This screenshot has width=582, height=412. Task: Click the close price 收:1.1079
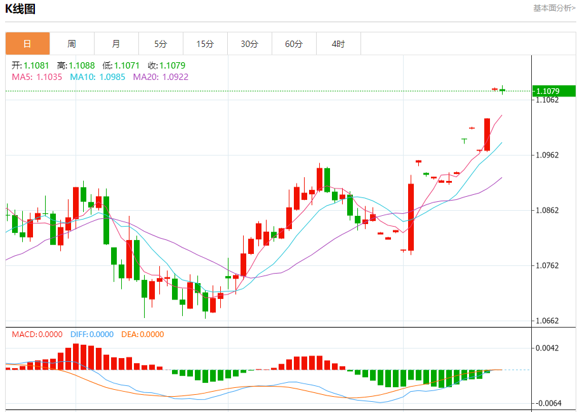point(167,65)
